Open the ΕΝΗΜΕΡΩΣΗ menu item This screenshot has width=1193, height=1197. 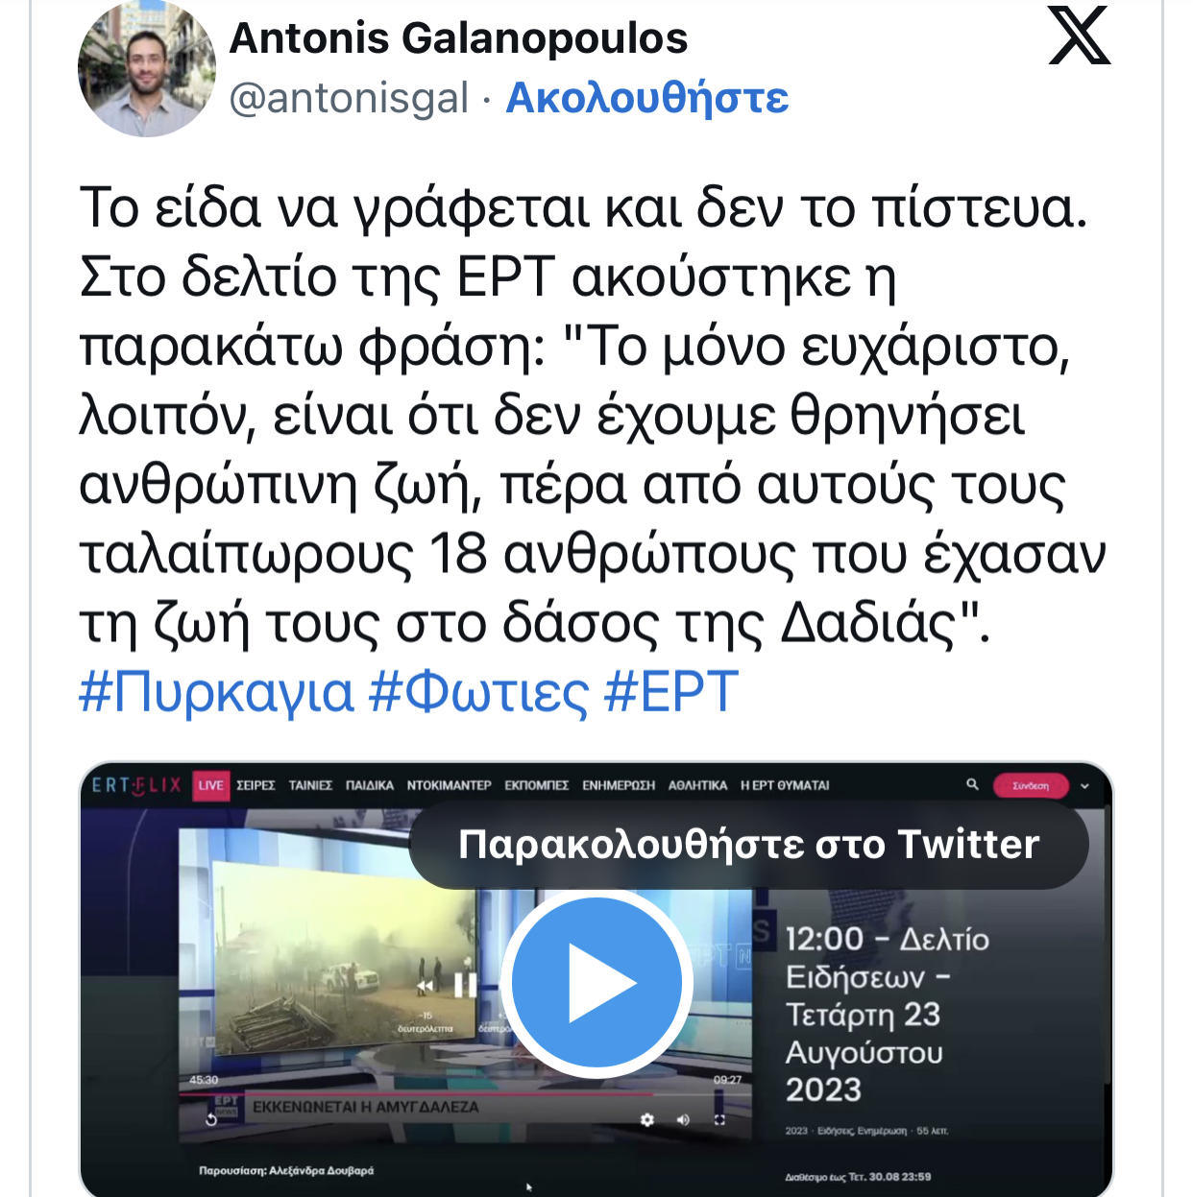click(619, 785)
